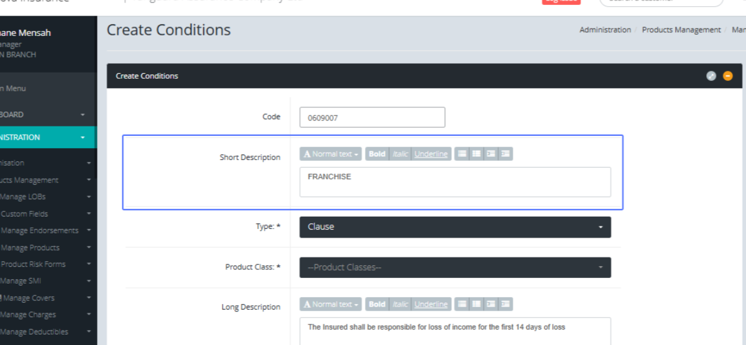Click unordered list icon in Long Description toolbar
746x345 pixels.
tap(461, 304)
